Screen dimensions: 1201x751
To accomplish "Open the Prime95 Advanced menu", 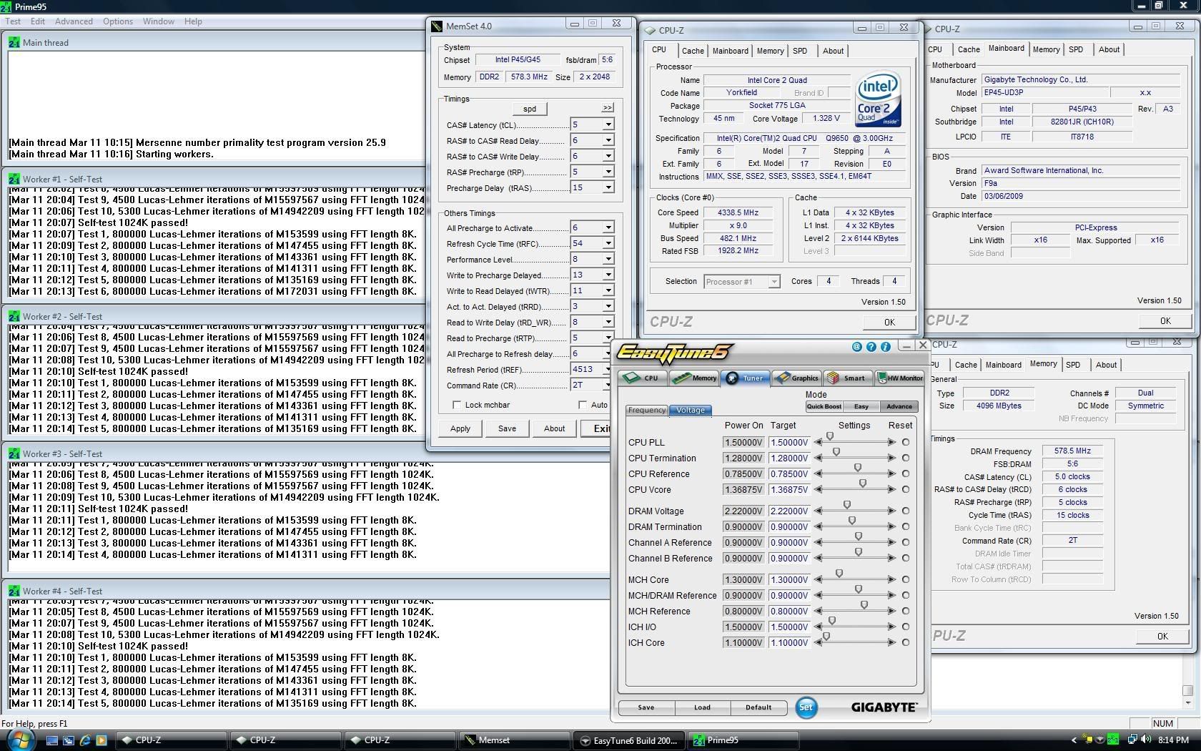I will pyautogui.click(x=74, y=21).
